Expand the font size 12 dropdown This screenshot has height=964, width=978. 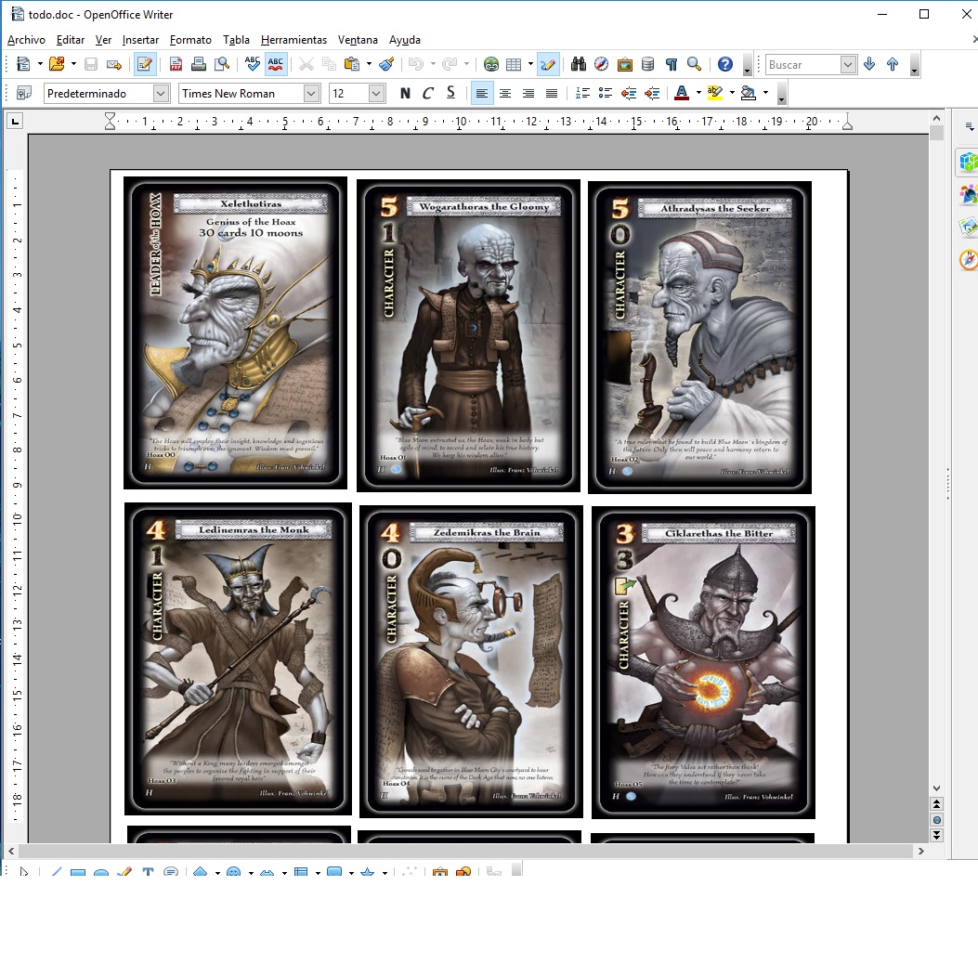376,94
